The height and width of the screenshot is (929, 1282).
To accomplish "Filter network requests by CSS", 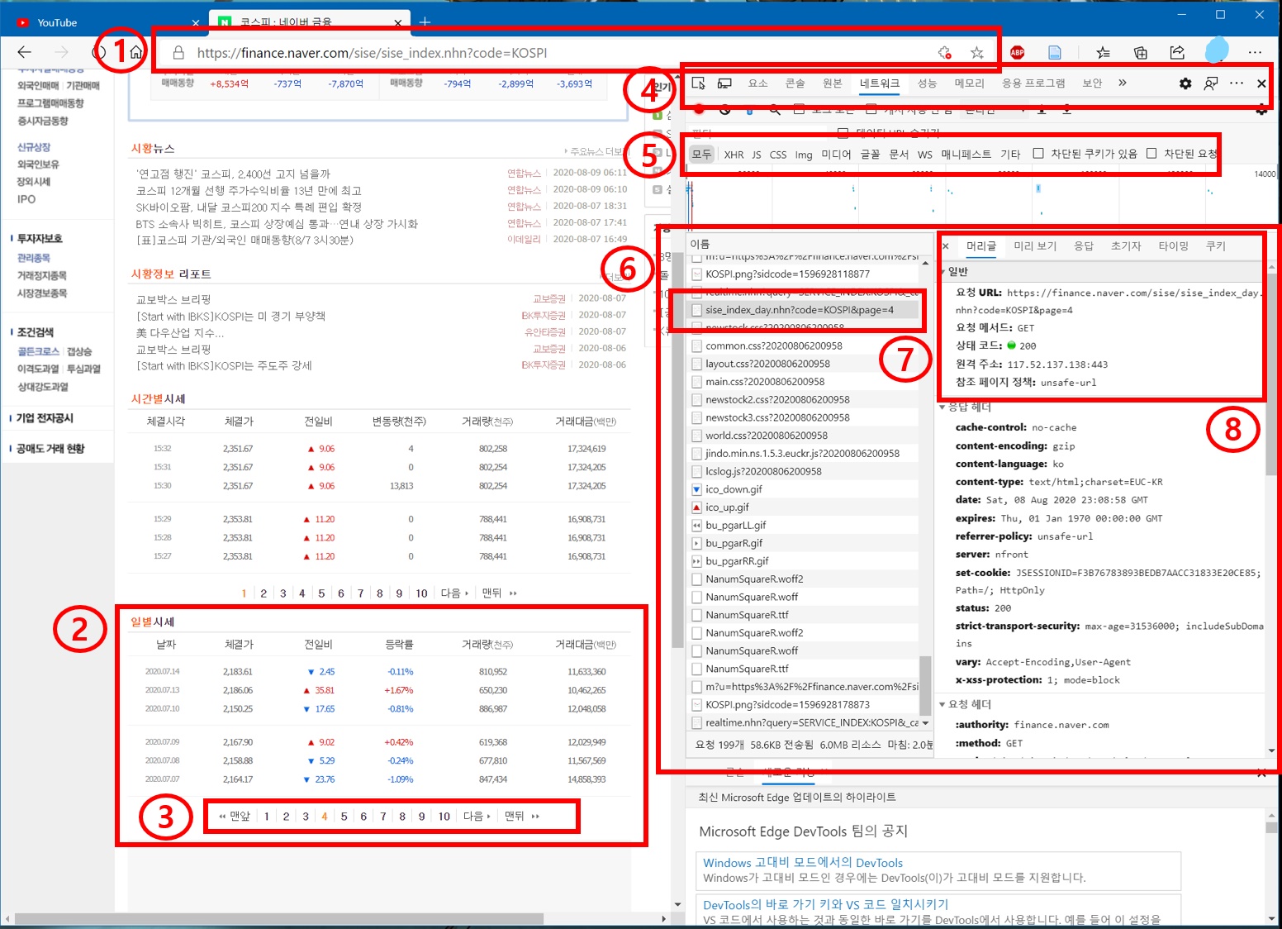I will [778, 155].
